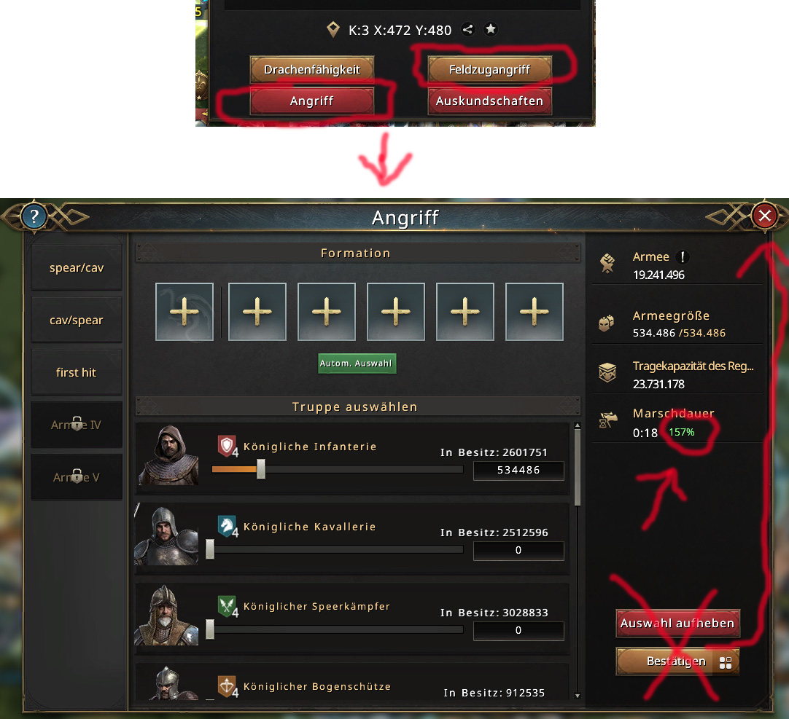Click the Feldzugangriff button
Viewport: 789px width, 719px height.
tap(489, 70)
